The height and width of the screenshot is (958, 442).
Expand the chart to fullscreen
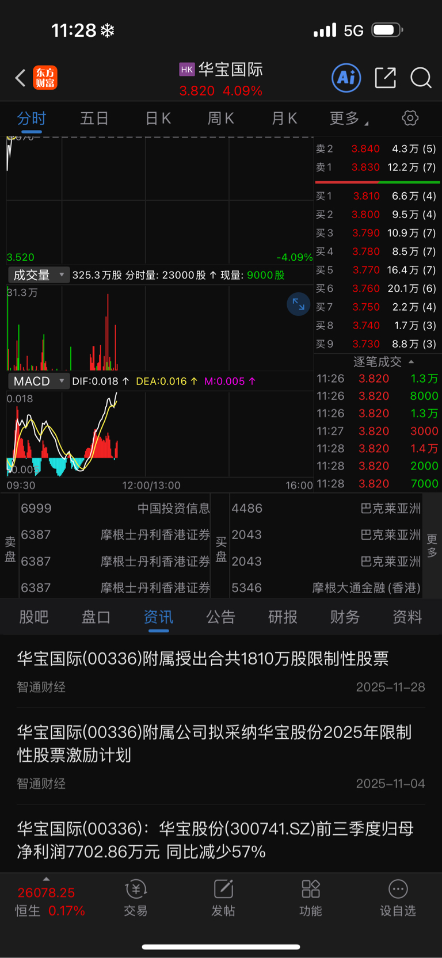299,304
